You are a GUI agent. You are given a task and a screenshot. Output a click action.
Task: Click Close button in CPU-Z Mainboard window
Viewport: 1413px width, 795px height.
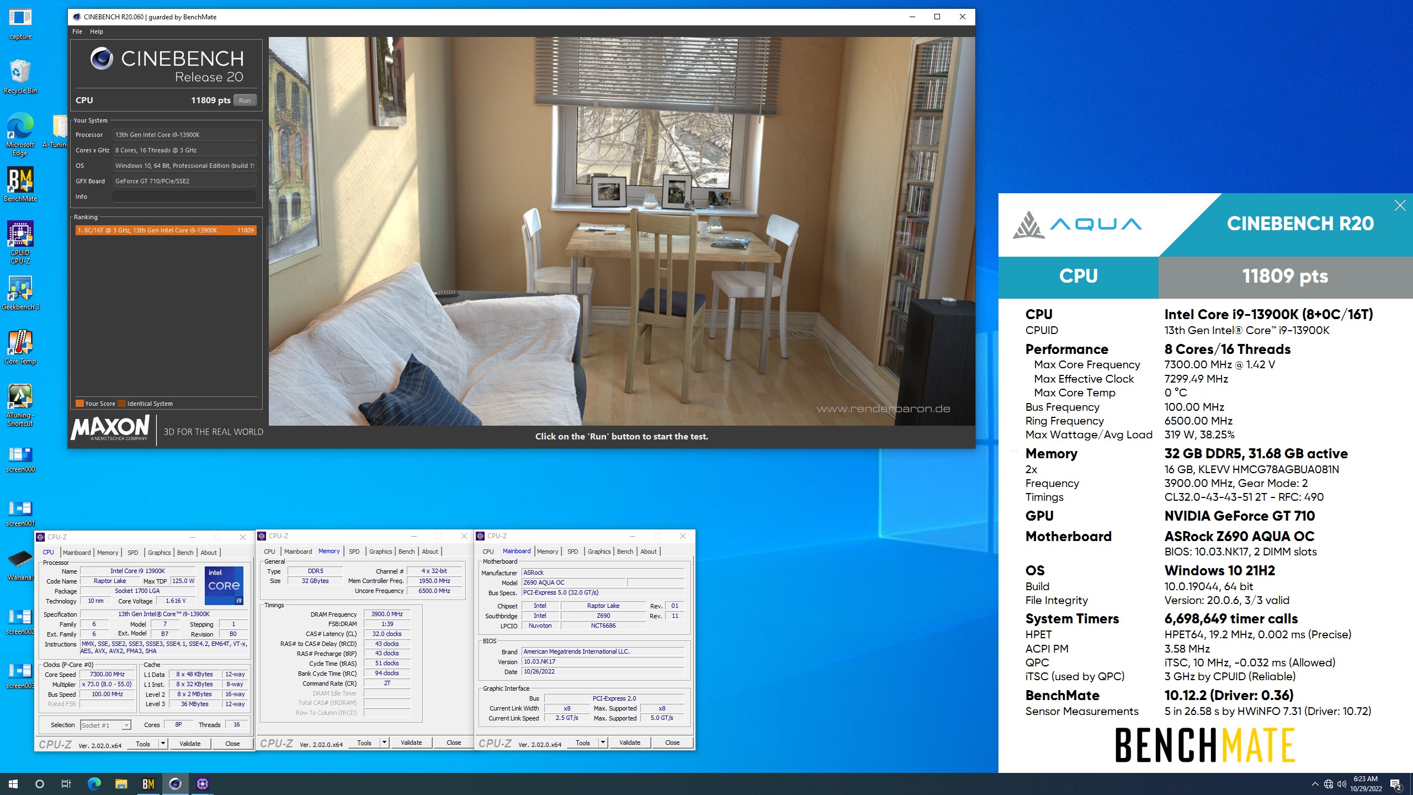click(672, 743)
